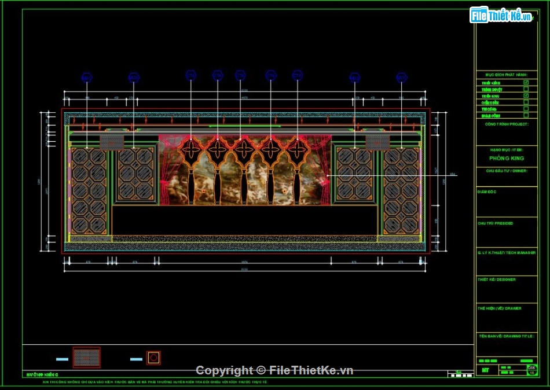Click the HƯỚNG NHÌN view label
The image size is (550, 390).
(x=42, y=374)
